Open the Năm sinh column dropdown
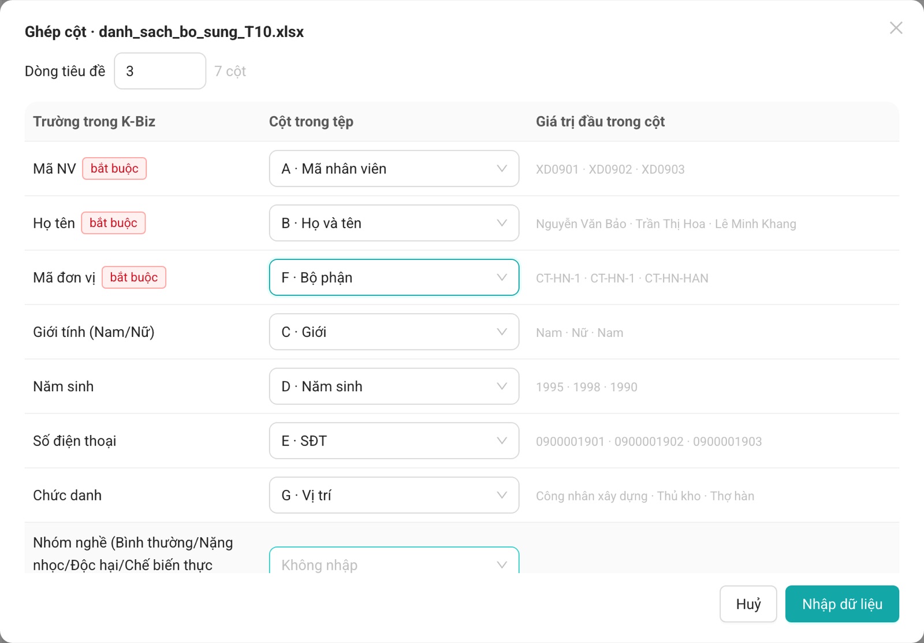 pos(394,386)
